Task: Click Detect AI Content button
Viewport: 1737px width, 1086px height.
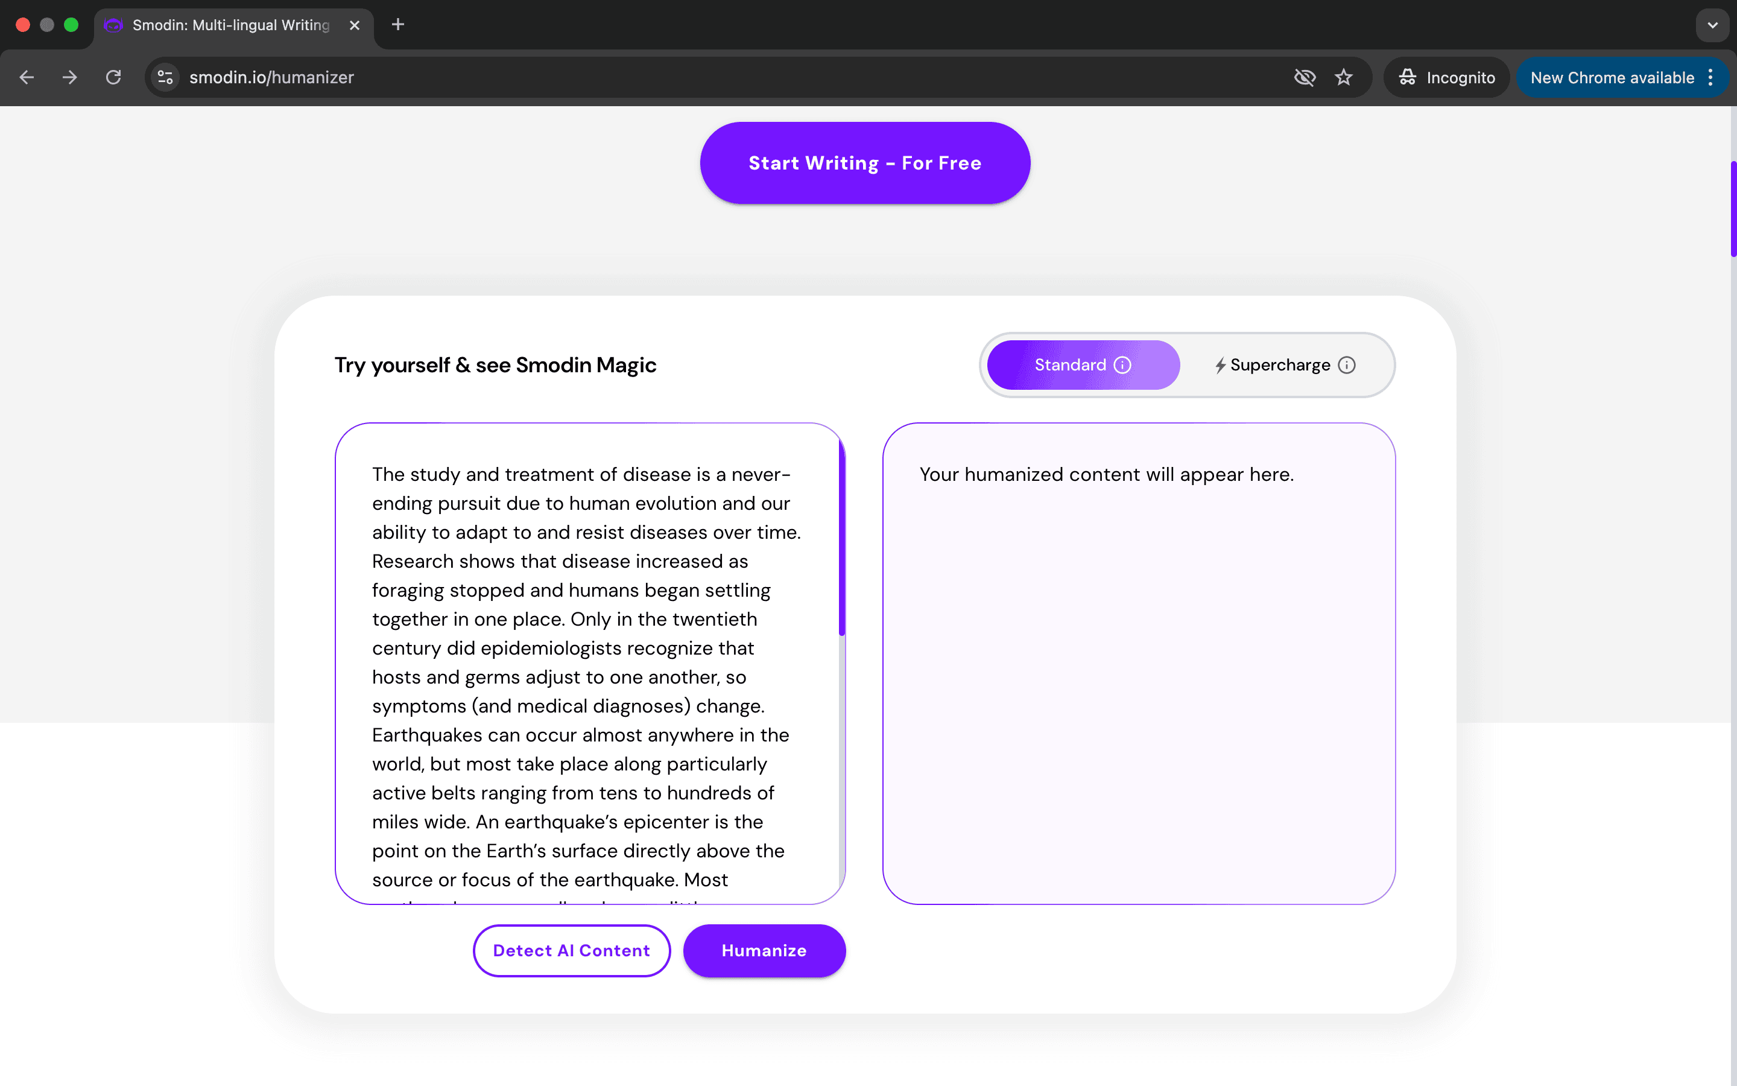Action: [x=571, y=950]
